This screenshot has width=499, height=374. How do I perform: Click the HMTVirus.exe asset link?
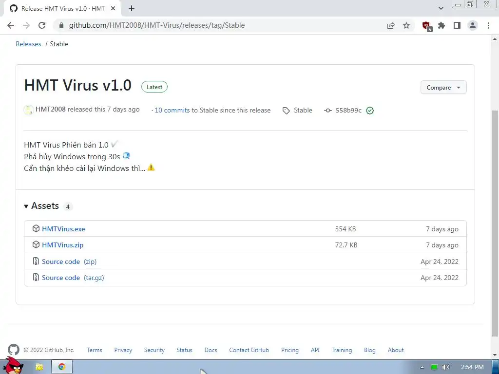point(63,229)
